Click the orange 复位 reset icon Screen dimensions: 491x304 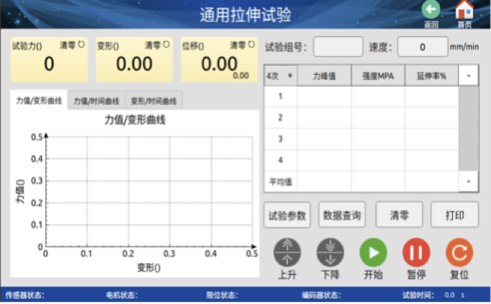click(x=459, y=252)
